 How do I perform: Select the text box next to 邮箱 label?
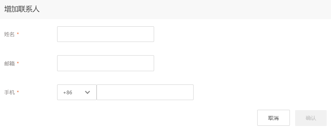click(x=105, y=63)
